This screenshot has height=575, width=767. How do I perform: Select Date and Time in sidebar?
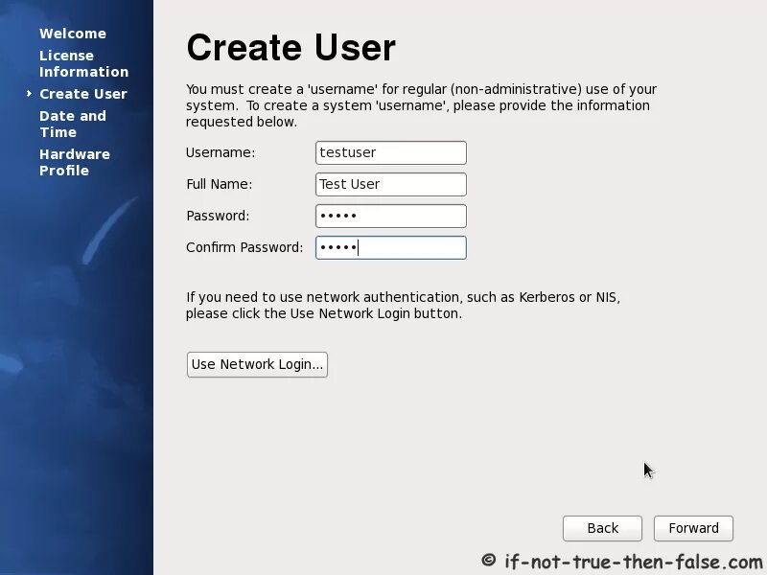(73, 125)
